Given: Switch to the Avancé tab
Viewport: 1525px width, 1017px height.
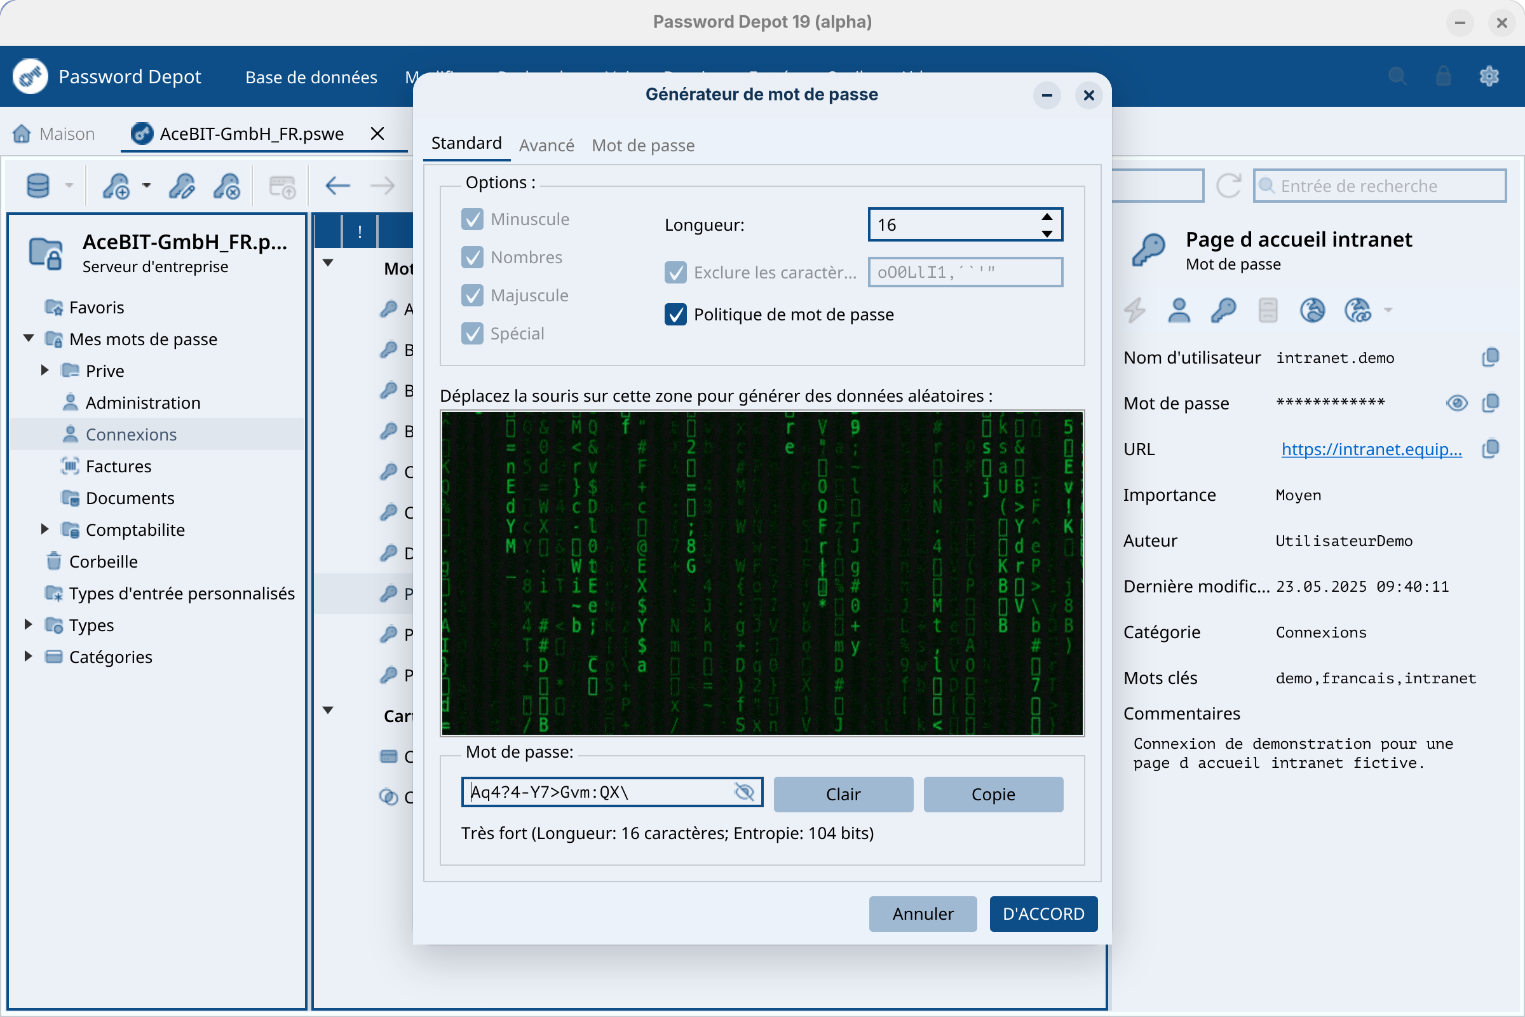Looking at the screenshot, I should pyautogui.click(x=546, y=146).
